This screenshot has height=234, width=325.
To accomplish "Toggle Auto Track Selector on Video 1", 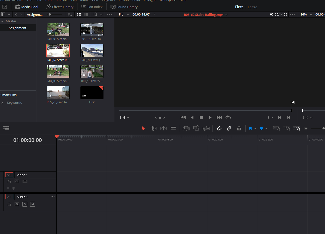I will point(17,181).
